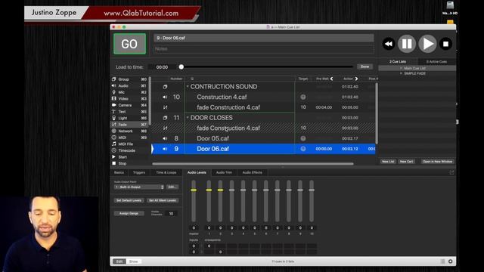The width and height of the screenshot is (484, 272).
Task: Click the New List button
Action: point(388,162)
